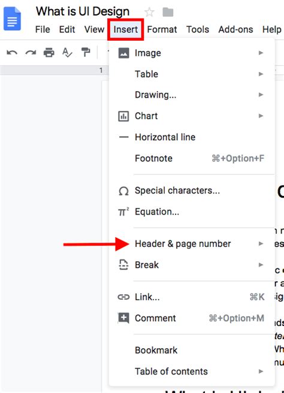Click the redo arrow icon
This screenshot has width=284, height=393.
[x=31, y=53]
